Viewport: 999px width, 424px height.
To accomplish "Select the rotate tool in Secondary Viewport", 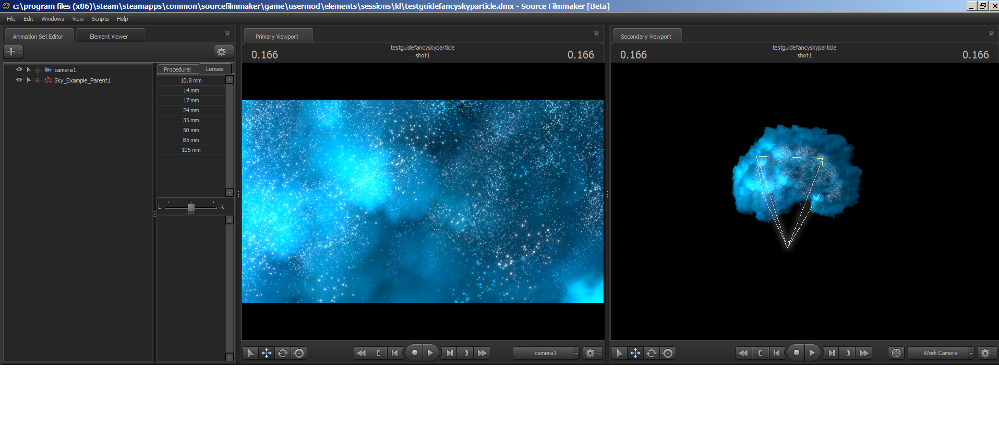I will click(x=651, y=354).
